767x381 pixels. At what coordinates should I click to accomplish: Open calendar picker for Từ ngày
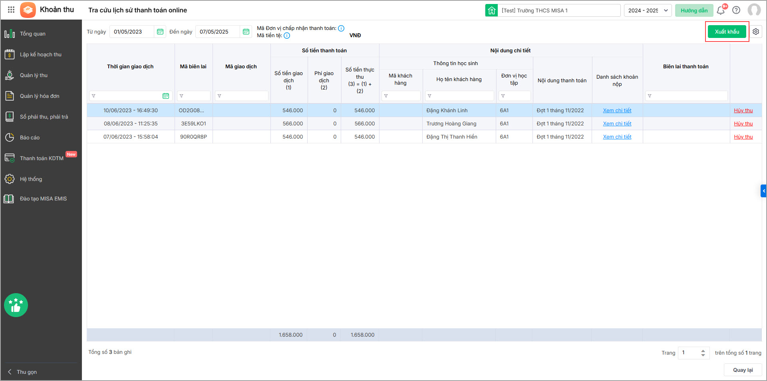[160, 32]
